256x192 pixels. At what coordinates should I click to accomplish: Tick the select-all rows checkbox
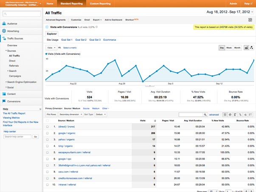48,121
